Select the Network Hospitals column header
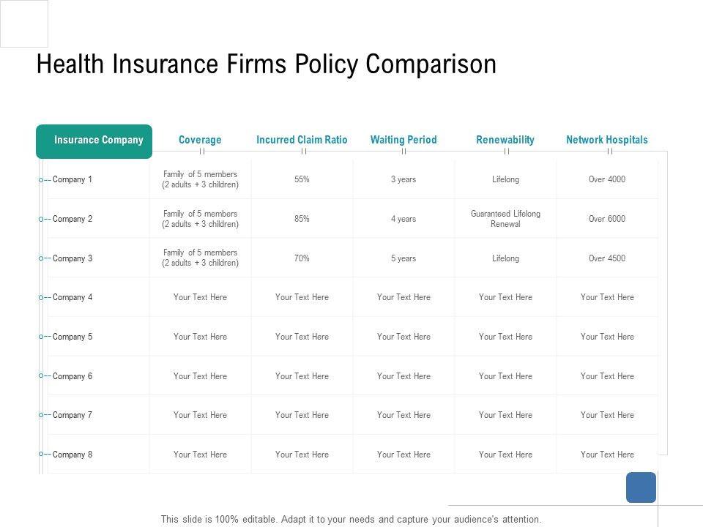The height and width of the screenshot is (527, 703). (607, 140)
